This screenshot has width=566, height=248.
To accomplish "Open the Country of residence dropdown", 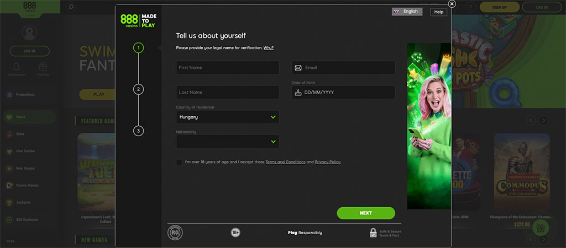I will click(227, 117).
